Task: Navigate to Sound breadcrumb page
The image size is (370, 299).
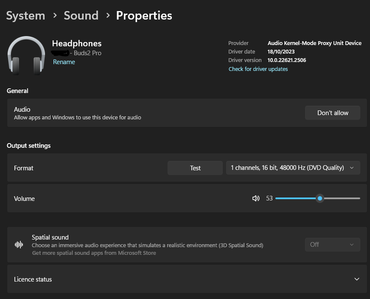Action: [81, 16]
